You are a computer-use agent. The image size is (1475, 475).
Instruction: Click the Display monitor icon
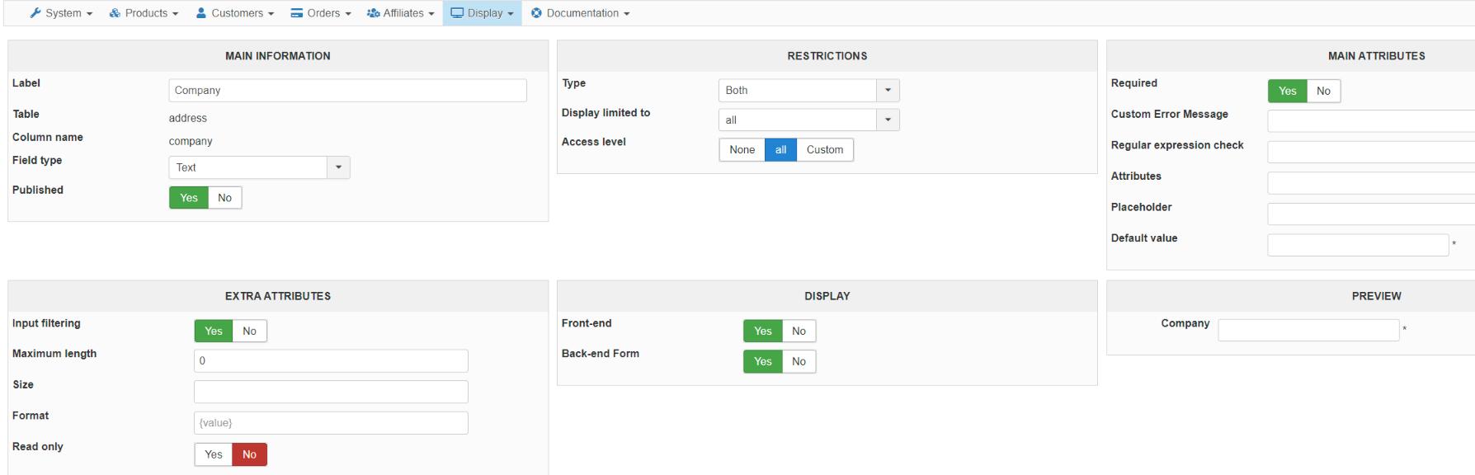tap(457, 13)
